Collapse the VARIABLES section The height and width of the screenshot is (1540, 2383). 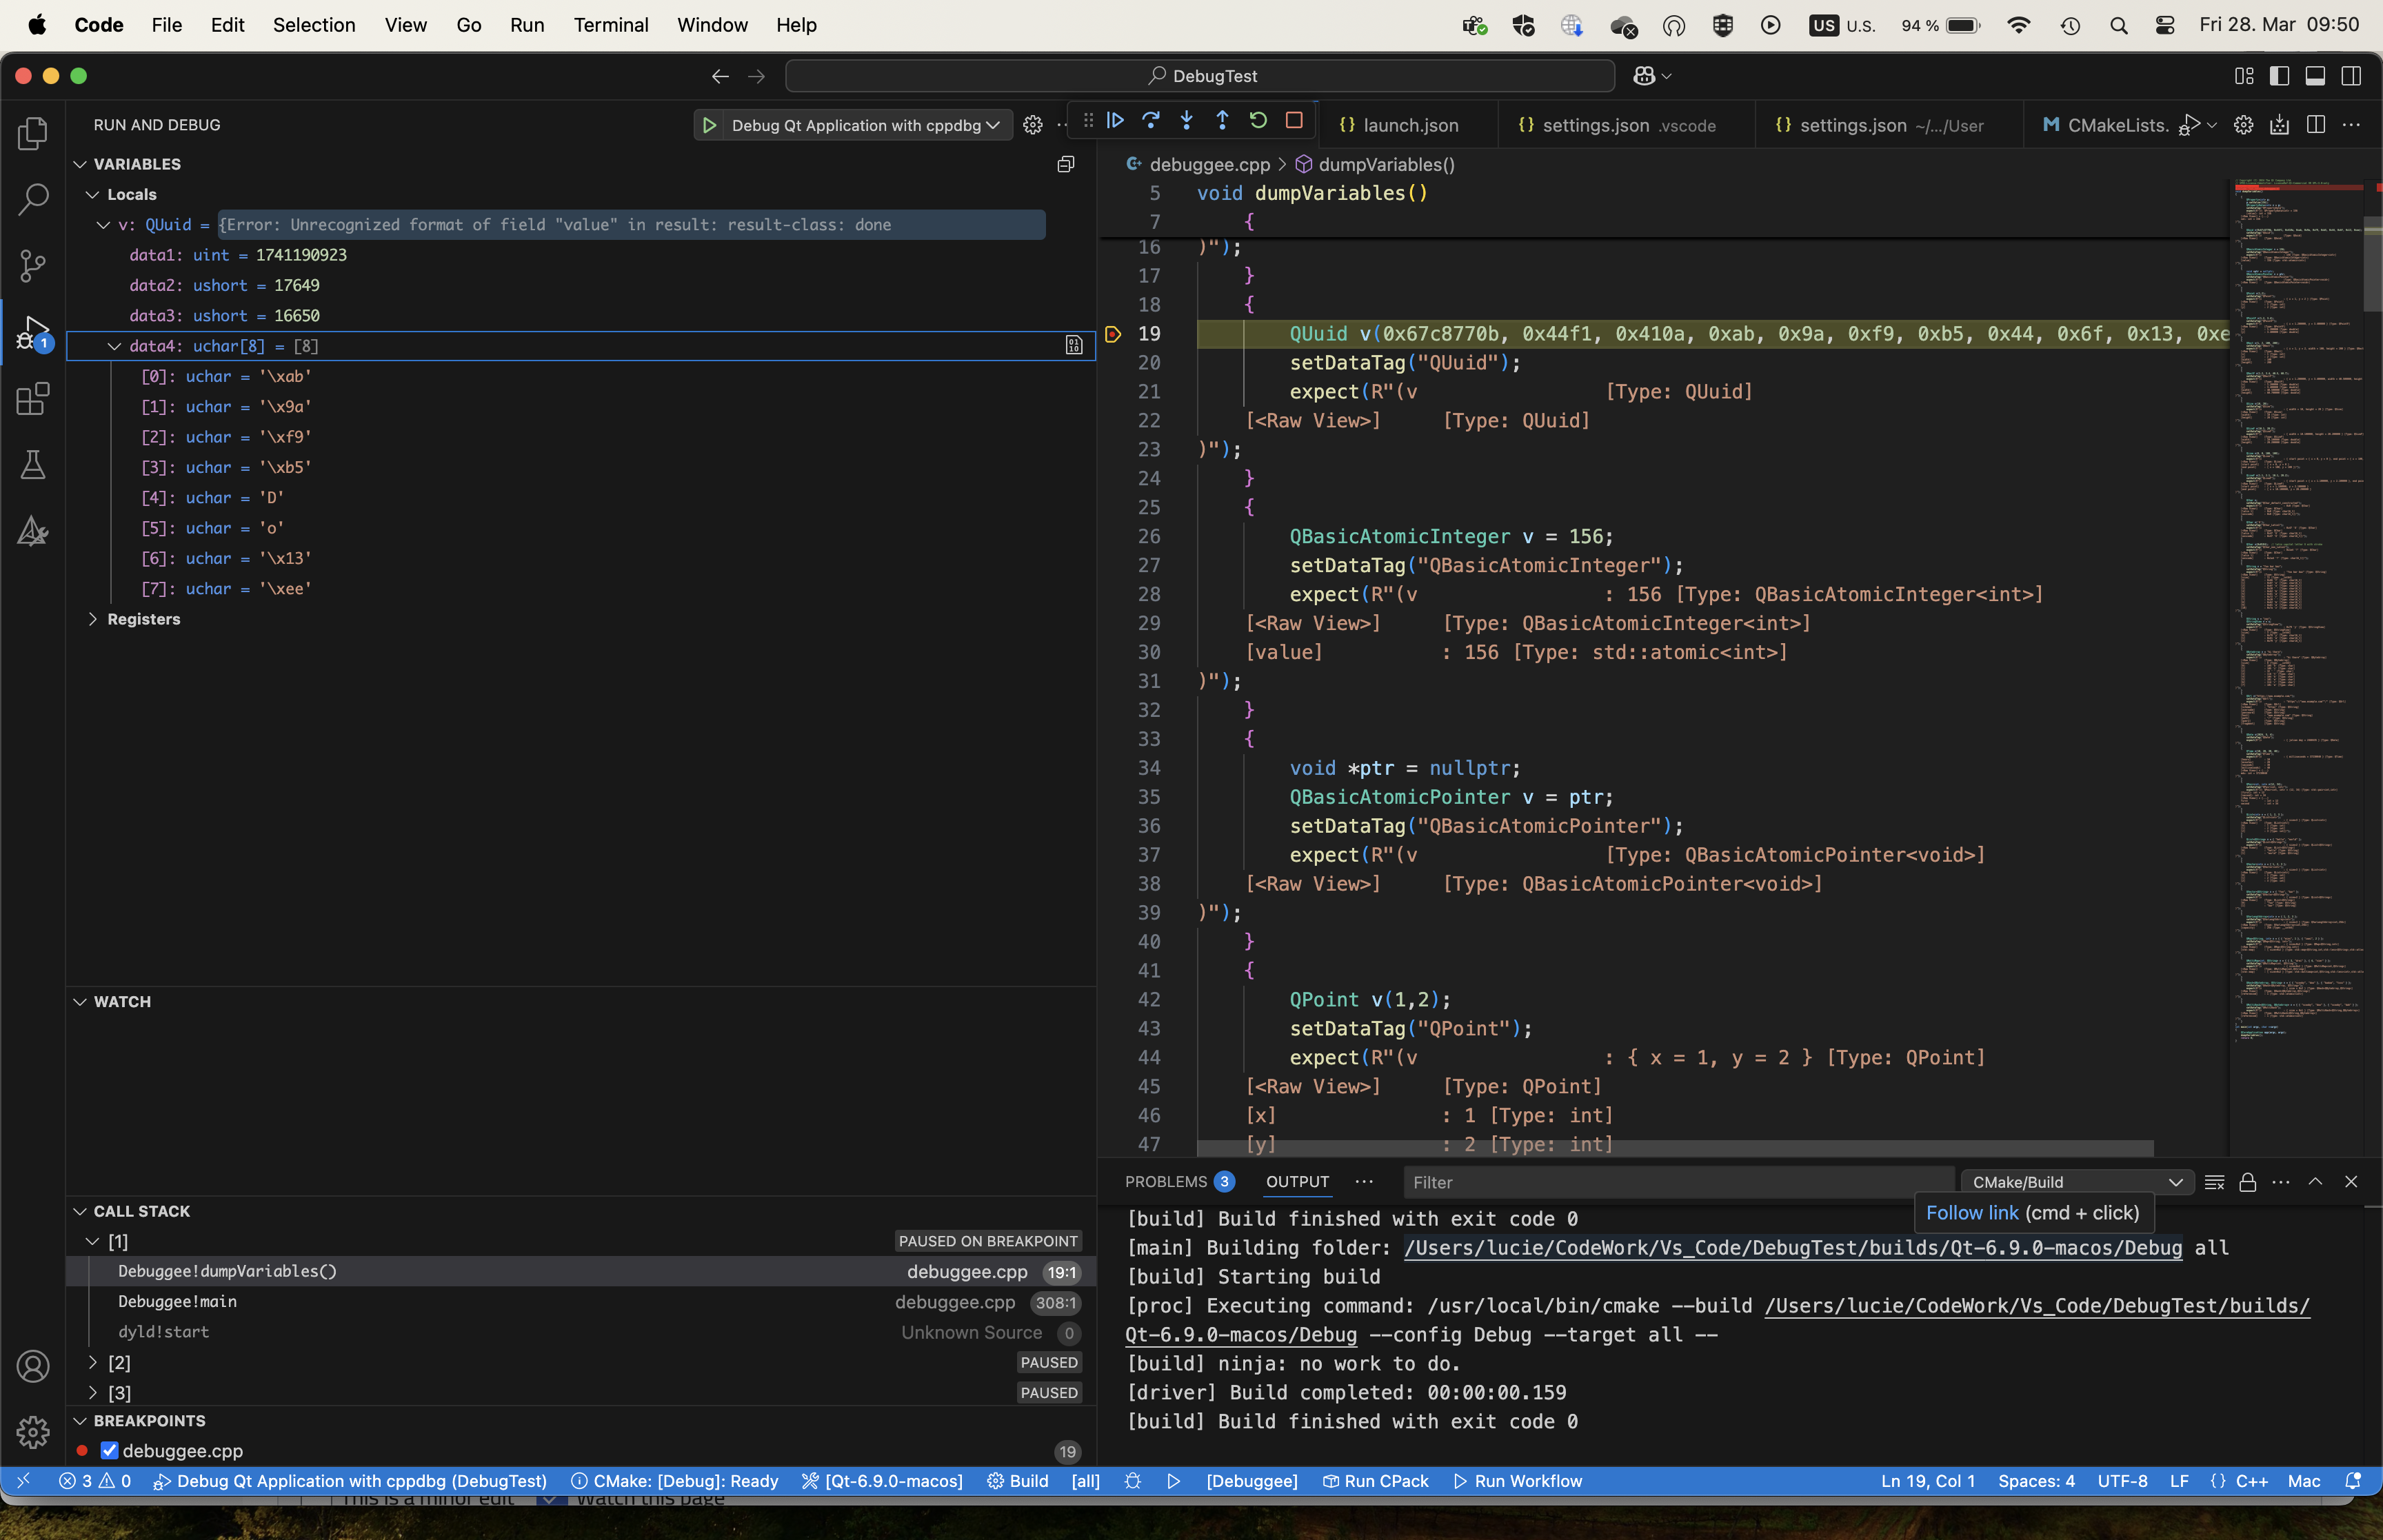pyautogui.click(x=80, y=164)
